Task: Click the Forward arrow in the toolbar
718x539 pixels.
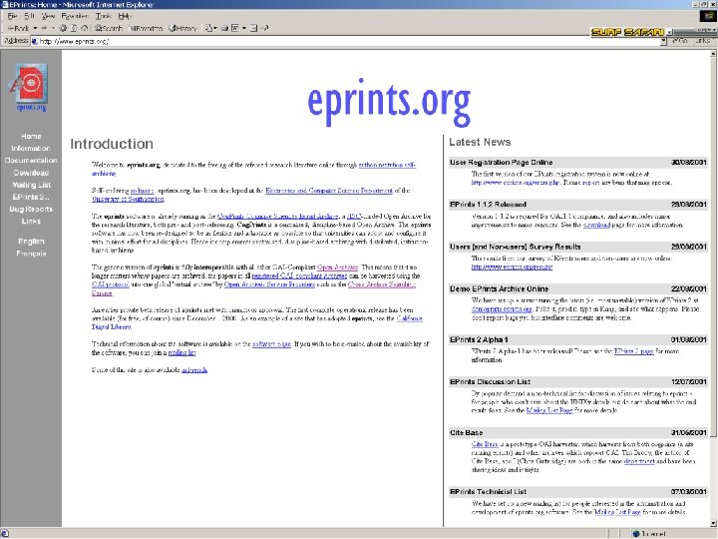Action: [x=45, y=28]
